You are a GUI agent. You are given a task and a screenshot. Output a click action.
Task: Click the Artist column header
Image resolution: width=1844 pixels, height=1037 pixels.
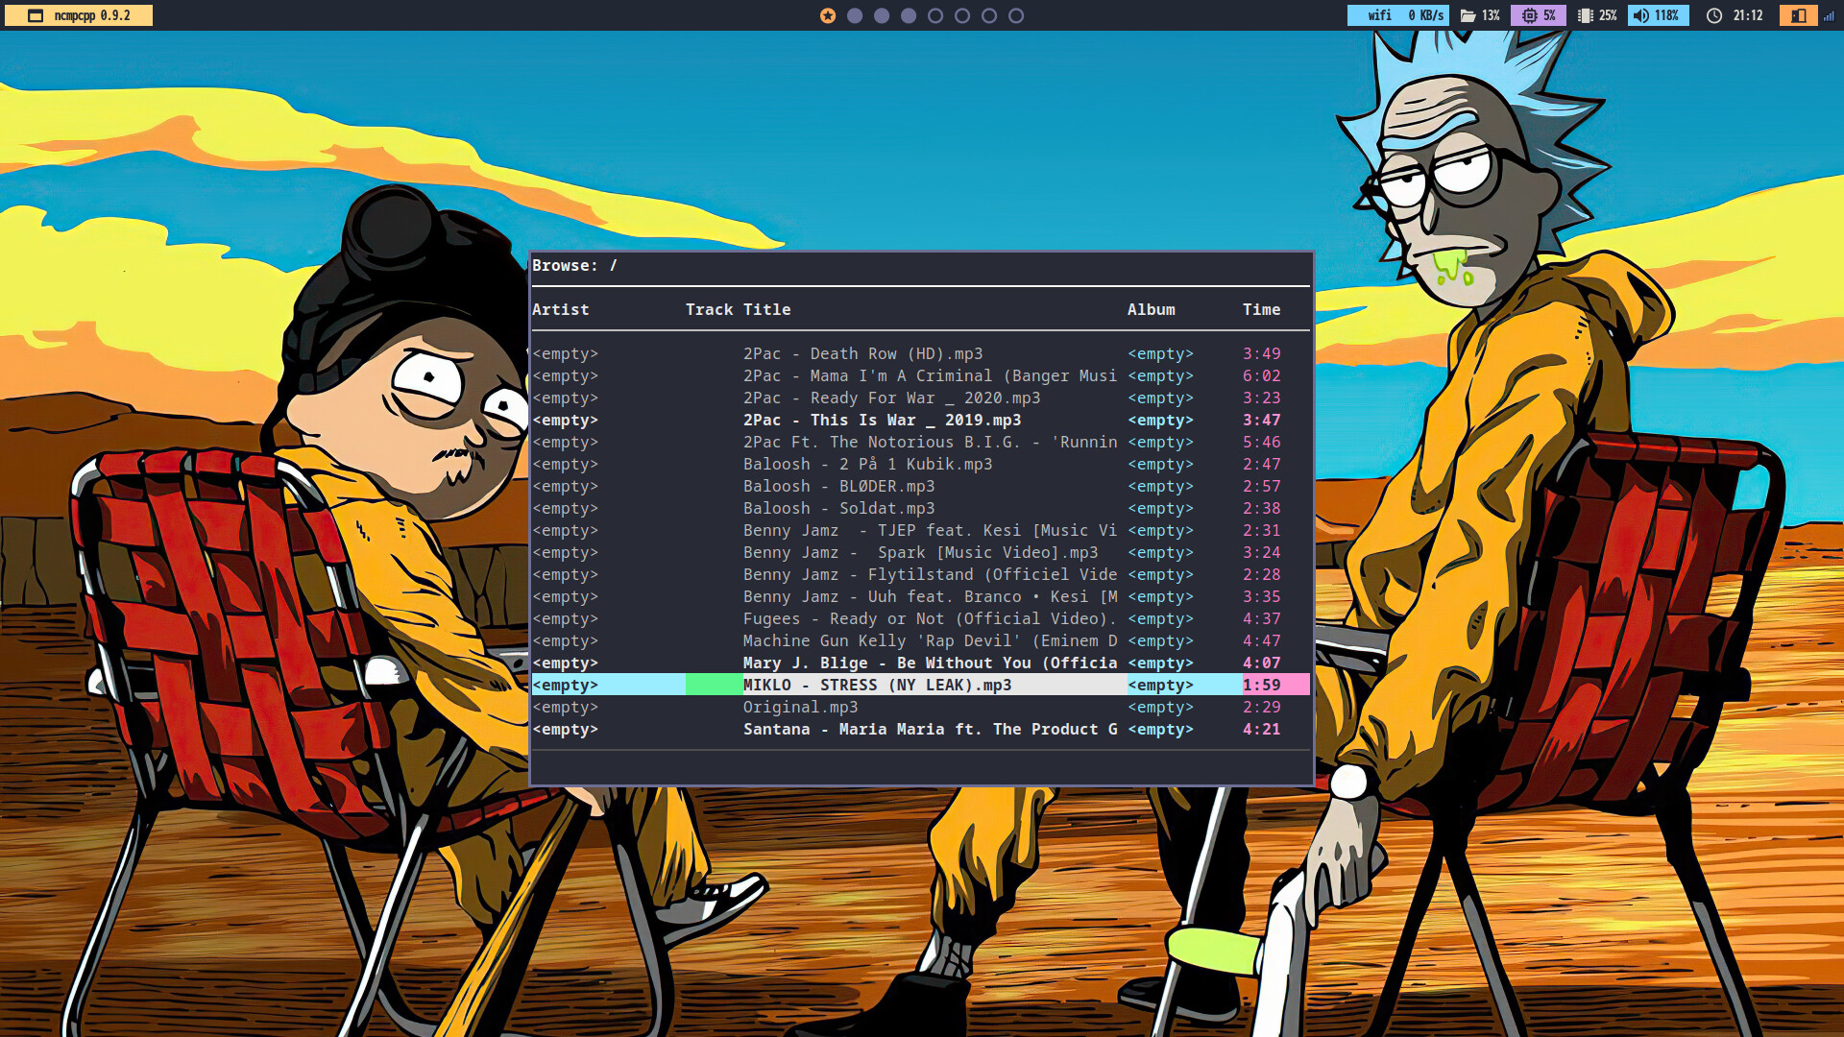561,309
